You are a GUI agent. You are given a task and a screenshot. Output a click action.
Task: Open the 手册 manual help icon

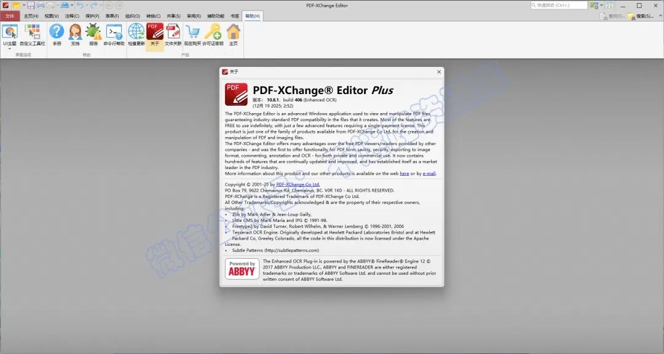point(57,34)
